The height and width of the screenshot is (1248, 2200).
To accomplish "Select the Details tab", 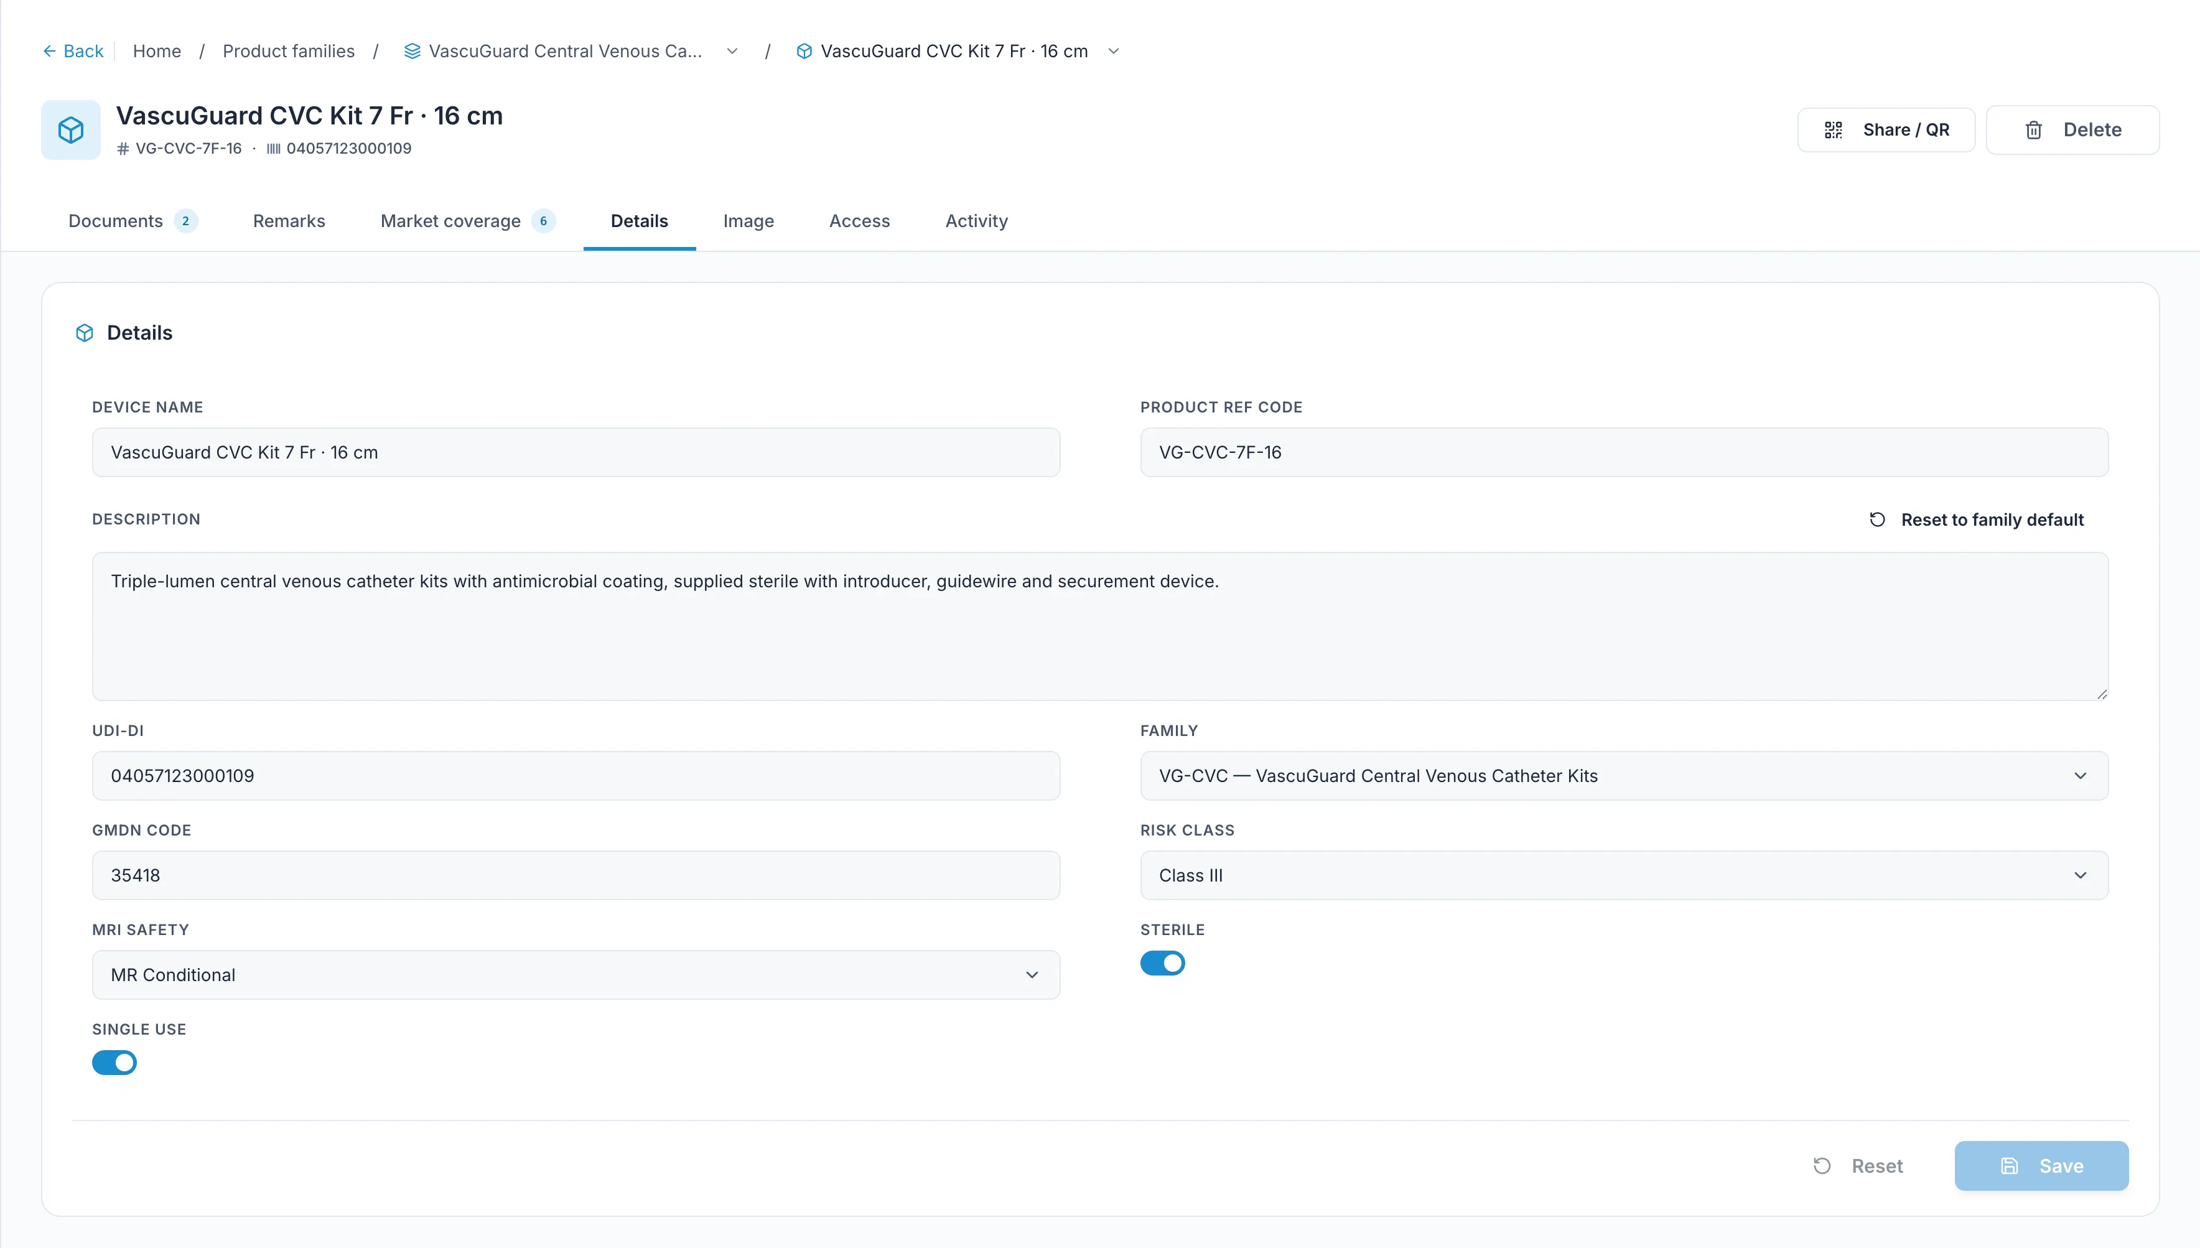I will click(x=640, y=221).
